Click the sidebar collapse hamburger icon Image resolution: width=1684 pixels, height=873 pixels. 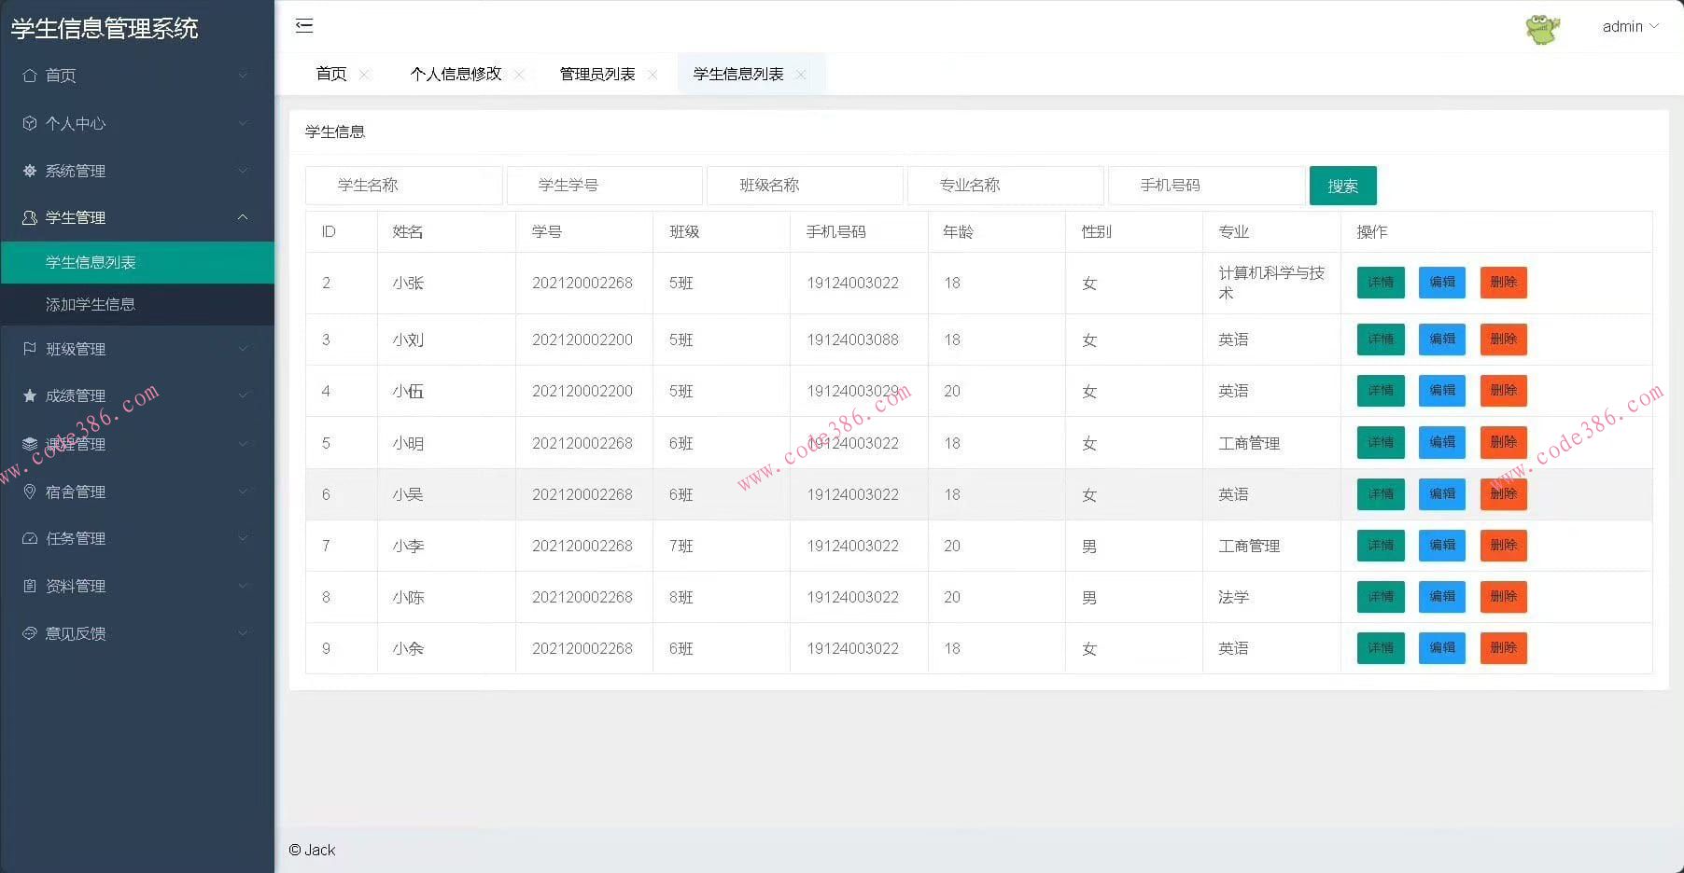pyautogui.click(x=304, y=26)
